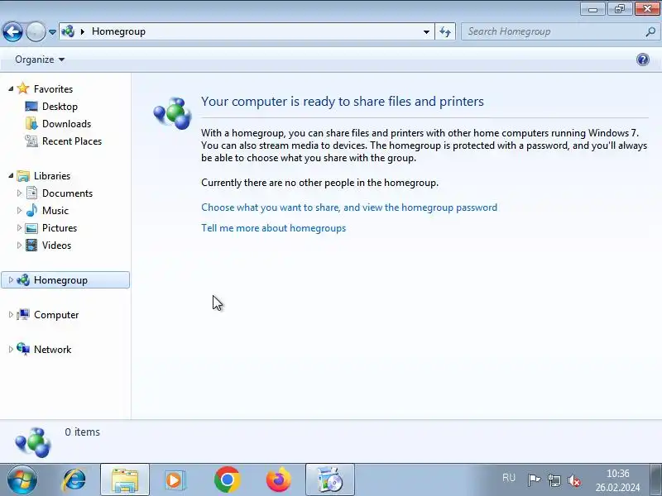Select the Libraries folder icon
Viewport: 662px width, 496px height.
23,175
